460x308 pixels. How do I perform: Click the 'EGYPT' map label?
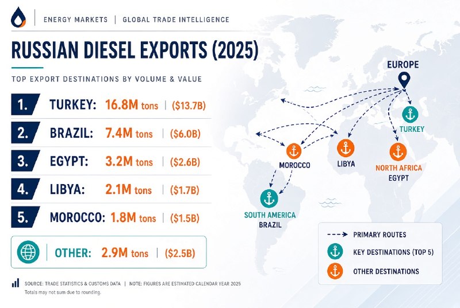tap(398, 178)
